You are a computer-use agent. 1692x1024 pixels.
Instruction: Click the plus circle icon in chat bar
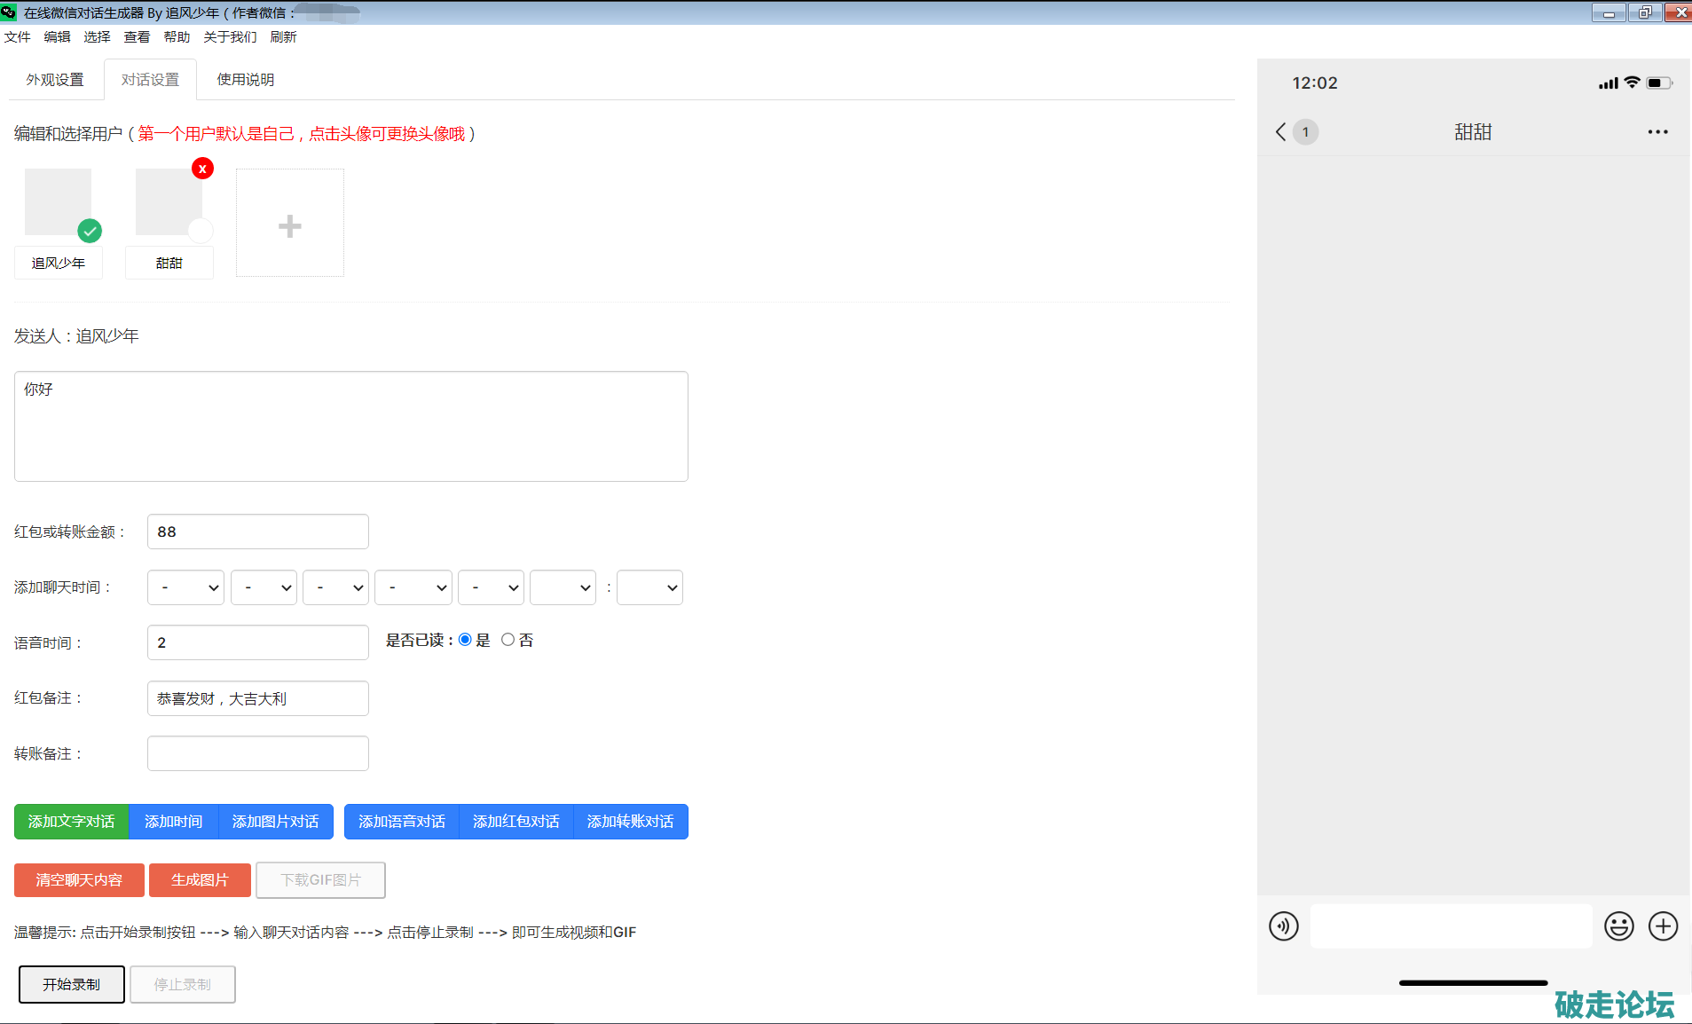click(x=1663, y=926)
